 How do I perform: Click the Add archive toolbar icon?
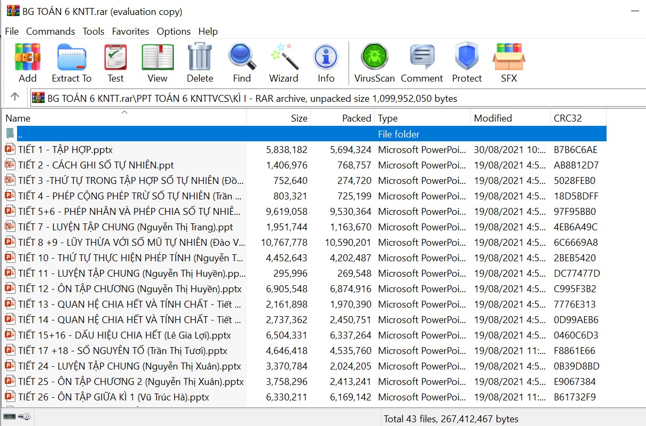(28, 57)
